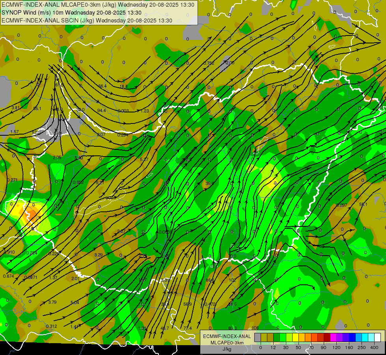Click the 0.692 value on the map
This screenshot has height=355, width=386.
pos(78,182)
